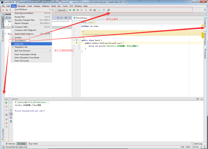The height and width of the screenshot is (149, 208).
Task: Click the green Run button in the main toolbar
Action: click(x=70, y=10)
